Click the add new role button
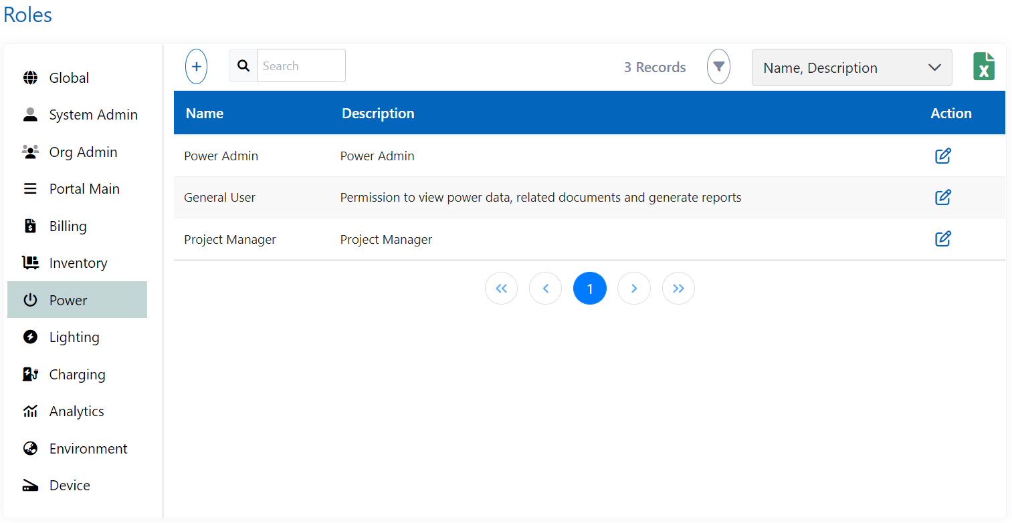 tap(196, 66)
